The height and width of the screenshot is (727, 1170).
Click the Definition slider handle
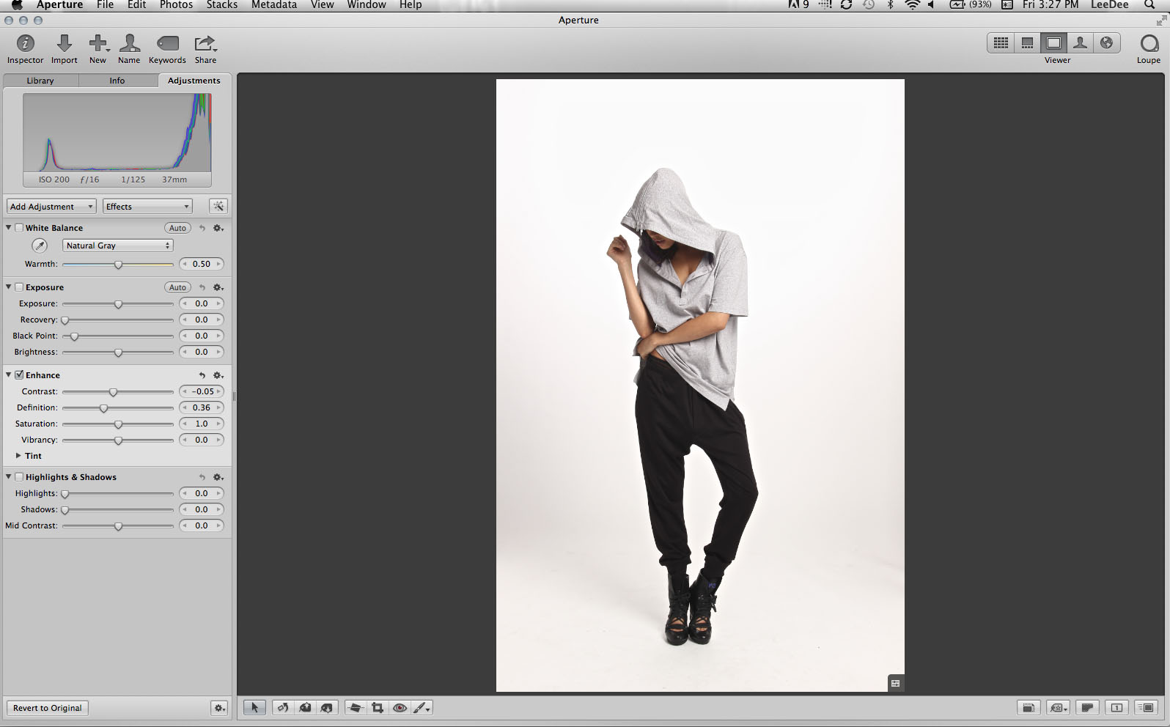pyautogui.click(x=103, y=408)
